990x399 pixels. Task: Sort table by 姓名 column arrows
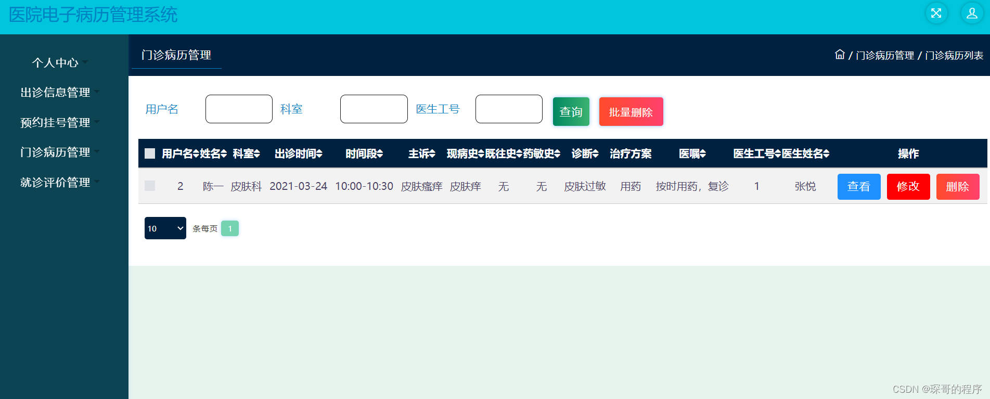click(x=224, y=153)
